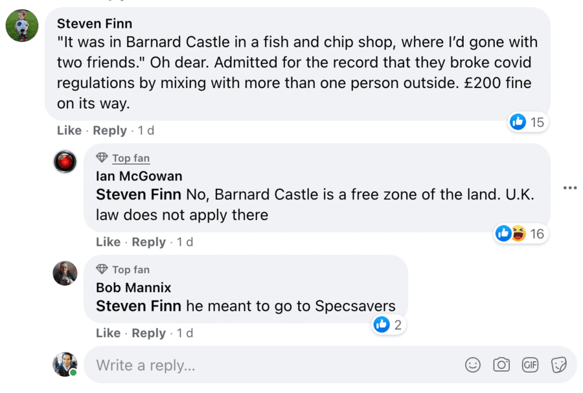Like Ian McGowan's reply
The height and width of the screenshot is (393, 583).
[x=108, y=242]
